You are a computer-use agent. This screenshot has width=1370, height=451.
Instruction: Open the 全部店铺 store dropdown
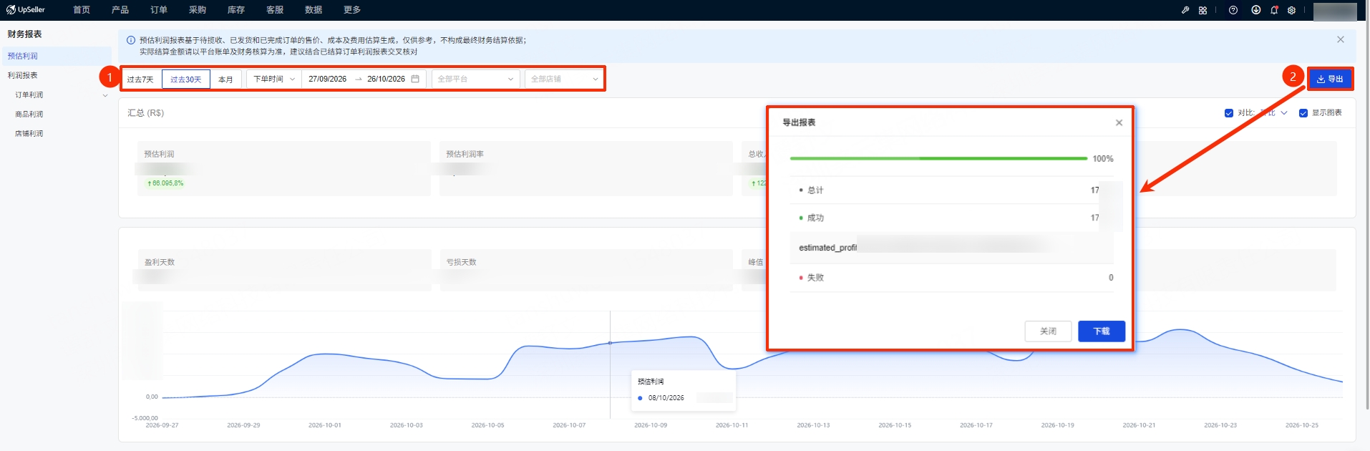click(564, 79)
